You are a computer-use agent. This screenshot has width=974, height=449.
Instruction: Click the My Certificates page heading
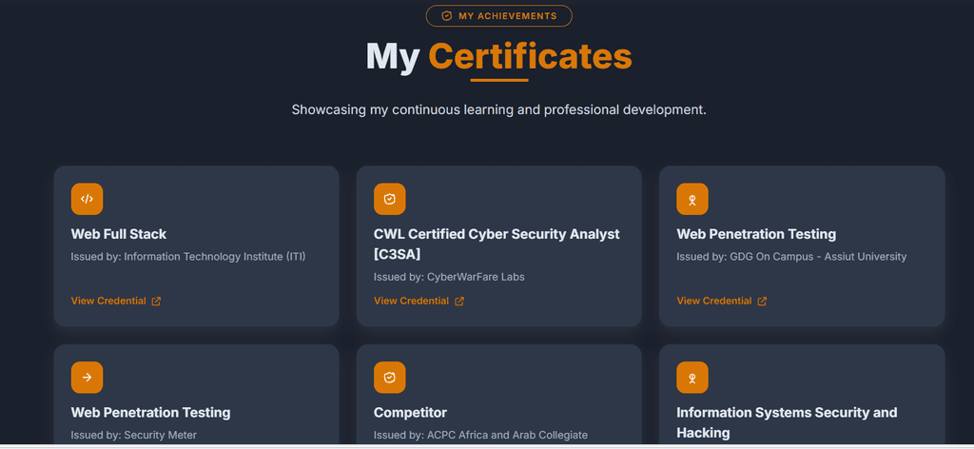(x=499, y=57)
